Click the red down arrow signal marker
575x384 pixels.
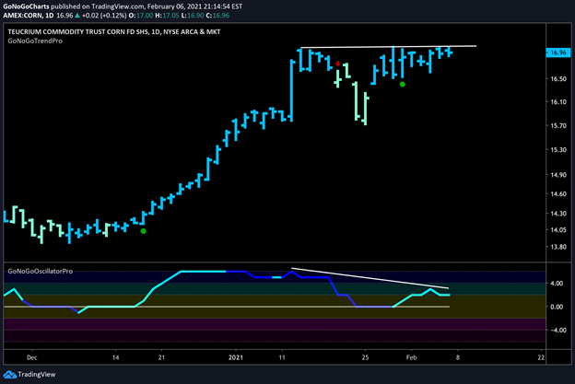(338, 64)
